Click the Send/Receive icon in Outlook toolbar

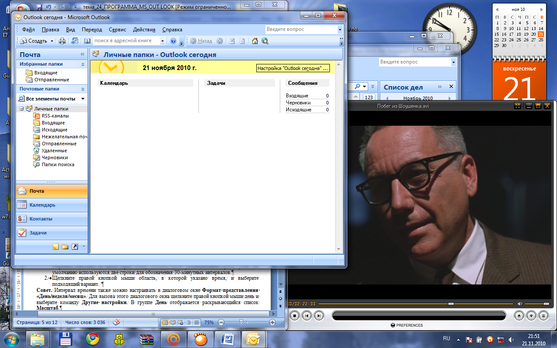pyautogui.click(x=75, y=41)
